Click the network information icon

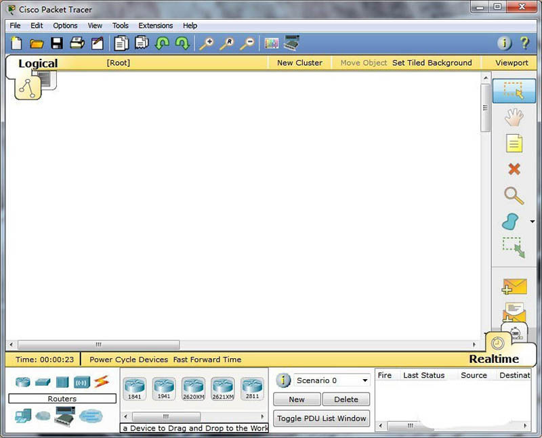pyautogui.click(x=504, y=43)
